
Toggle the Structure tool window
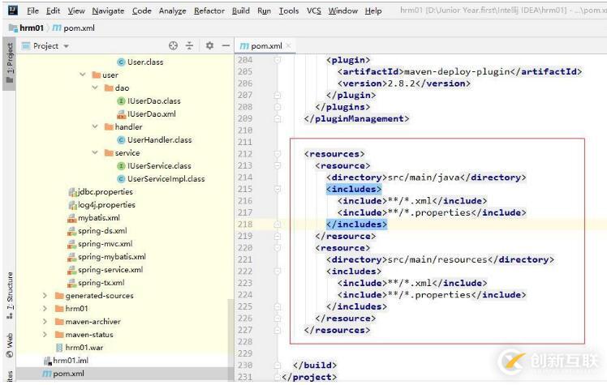(x=9, y=292)
